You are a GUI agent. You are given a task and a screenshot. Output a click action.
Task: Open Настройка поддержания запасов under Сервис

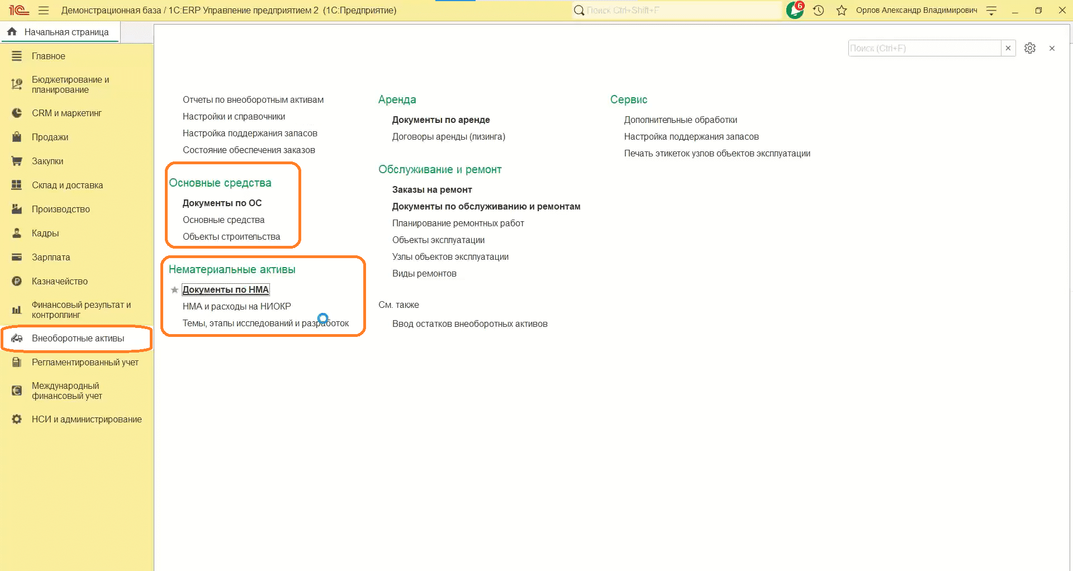691,136
